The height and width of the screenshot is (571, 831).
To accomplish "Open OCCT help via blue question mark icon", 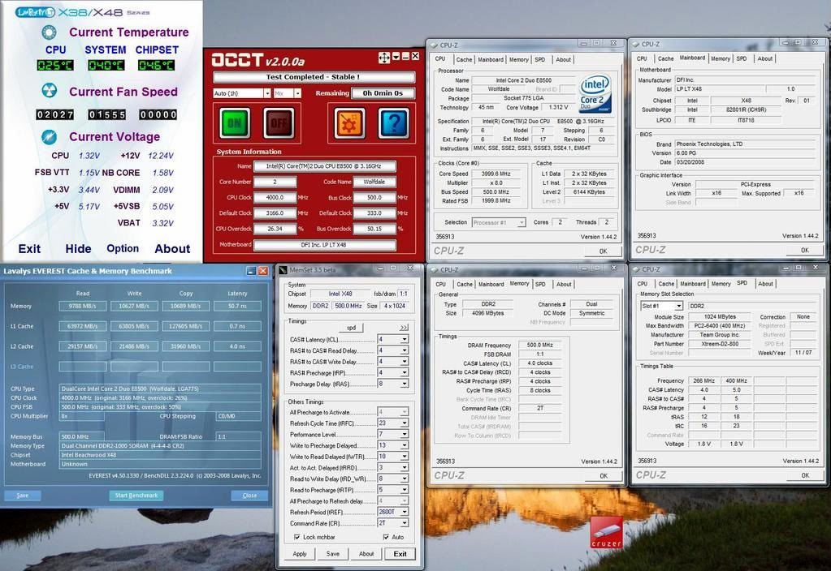I will (x=394, y=122).
